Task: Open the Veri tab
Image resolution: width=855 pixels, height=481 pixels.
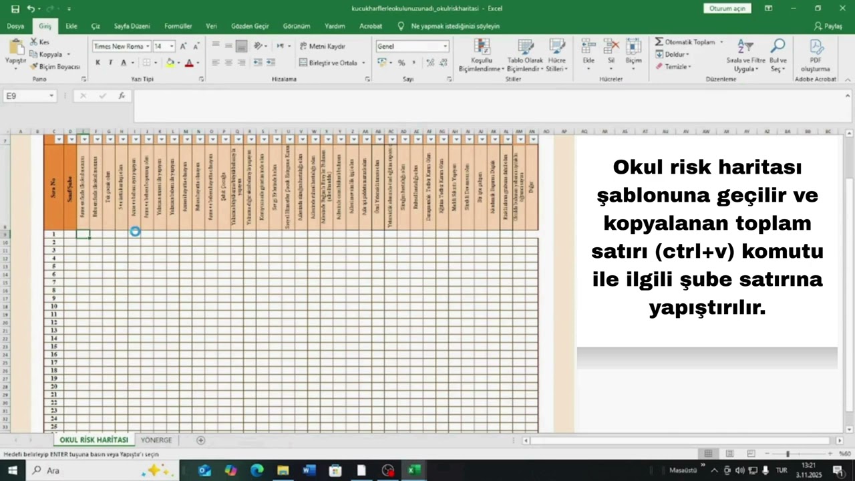Action: [x=211, y=26]
